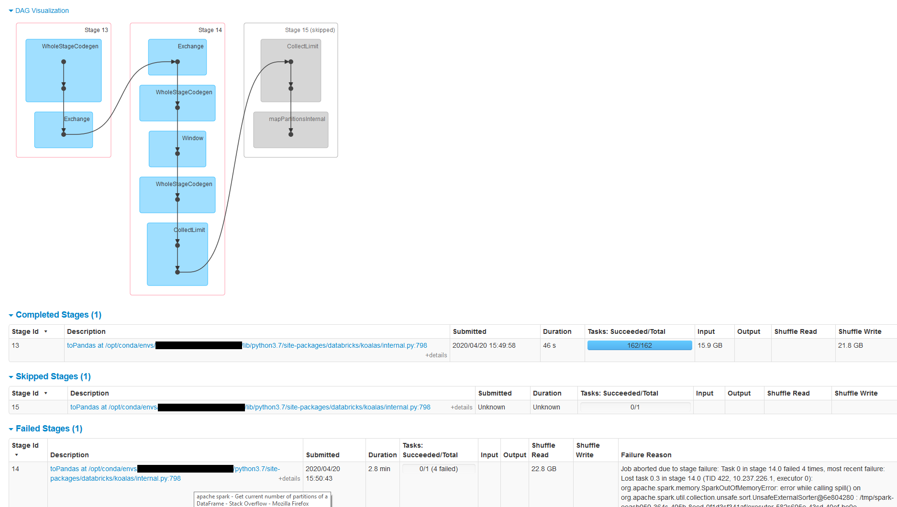Select the Exchange operator in Stage 14
Image resolution: width=897 pixels, height=507 pixels.
click(x=177, y=57)
